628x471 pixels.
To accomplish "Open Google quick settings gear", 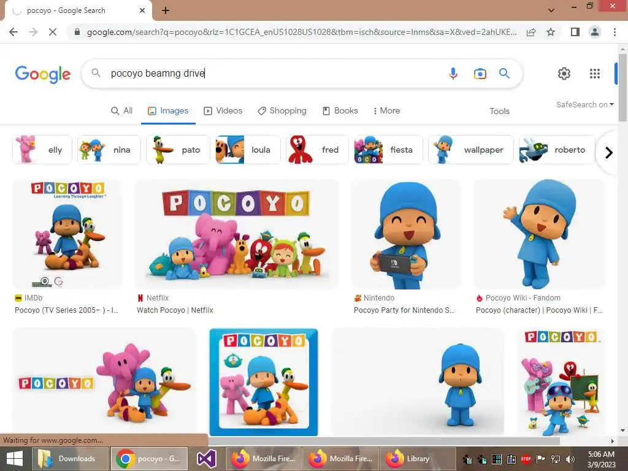I will tap(564, 74).
